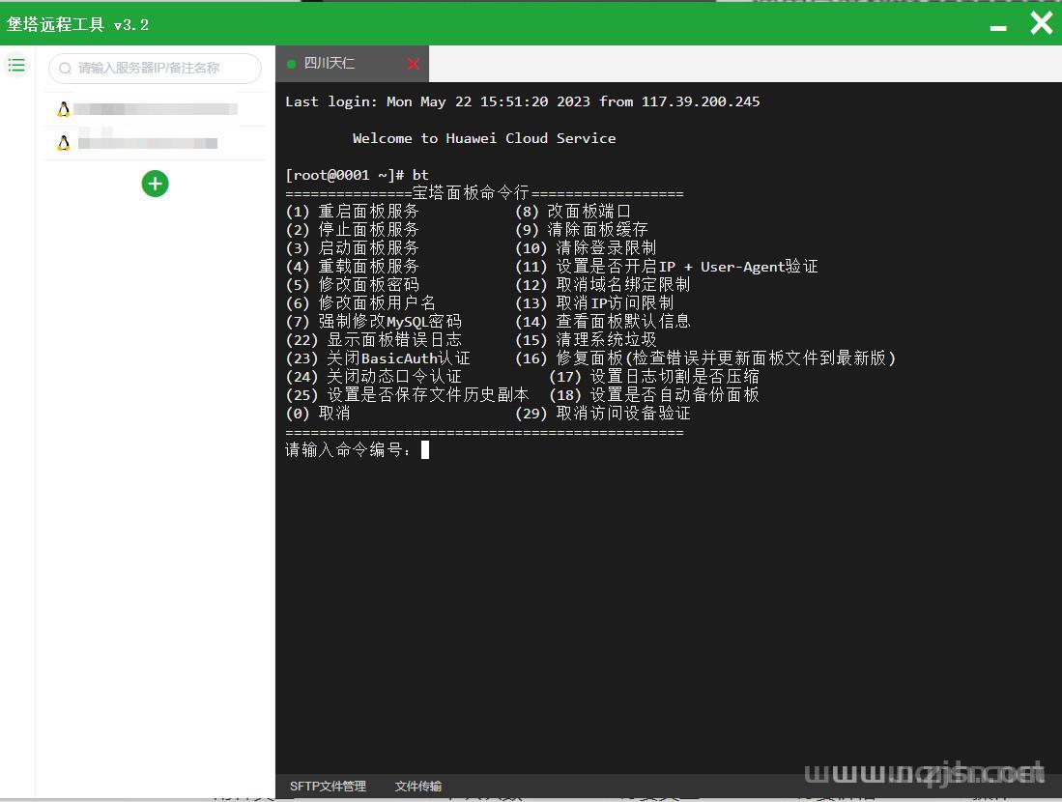Click the 宝塔面板命令行 menu header line
Screen dimensions: 1062x802
click(x=483, y=193)
